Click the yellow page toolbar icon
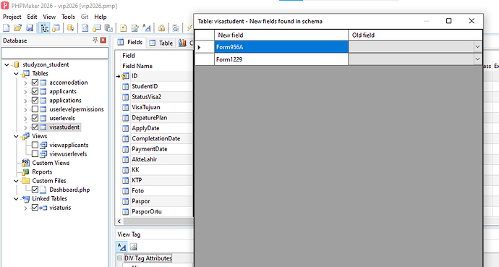The height and width of the screenshot is (267, 499). pos(123,28)
